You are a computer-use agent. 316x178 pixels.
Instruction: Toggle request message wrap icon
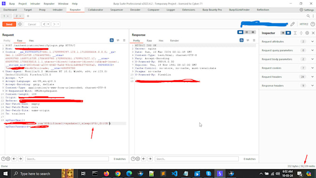(112, 41)
